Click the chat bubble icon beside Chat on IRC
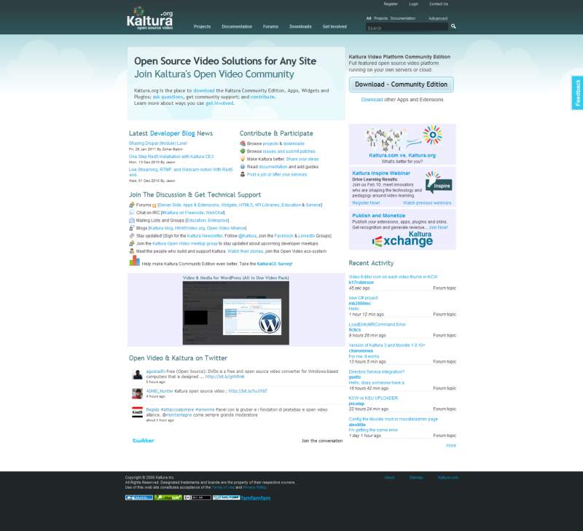The width and height of the screenshot is (583, 531). pyautogui.click(x=132, y=213)
